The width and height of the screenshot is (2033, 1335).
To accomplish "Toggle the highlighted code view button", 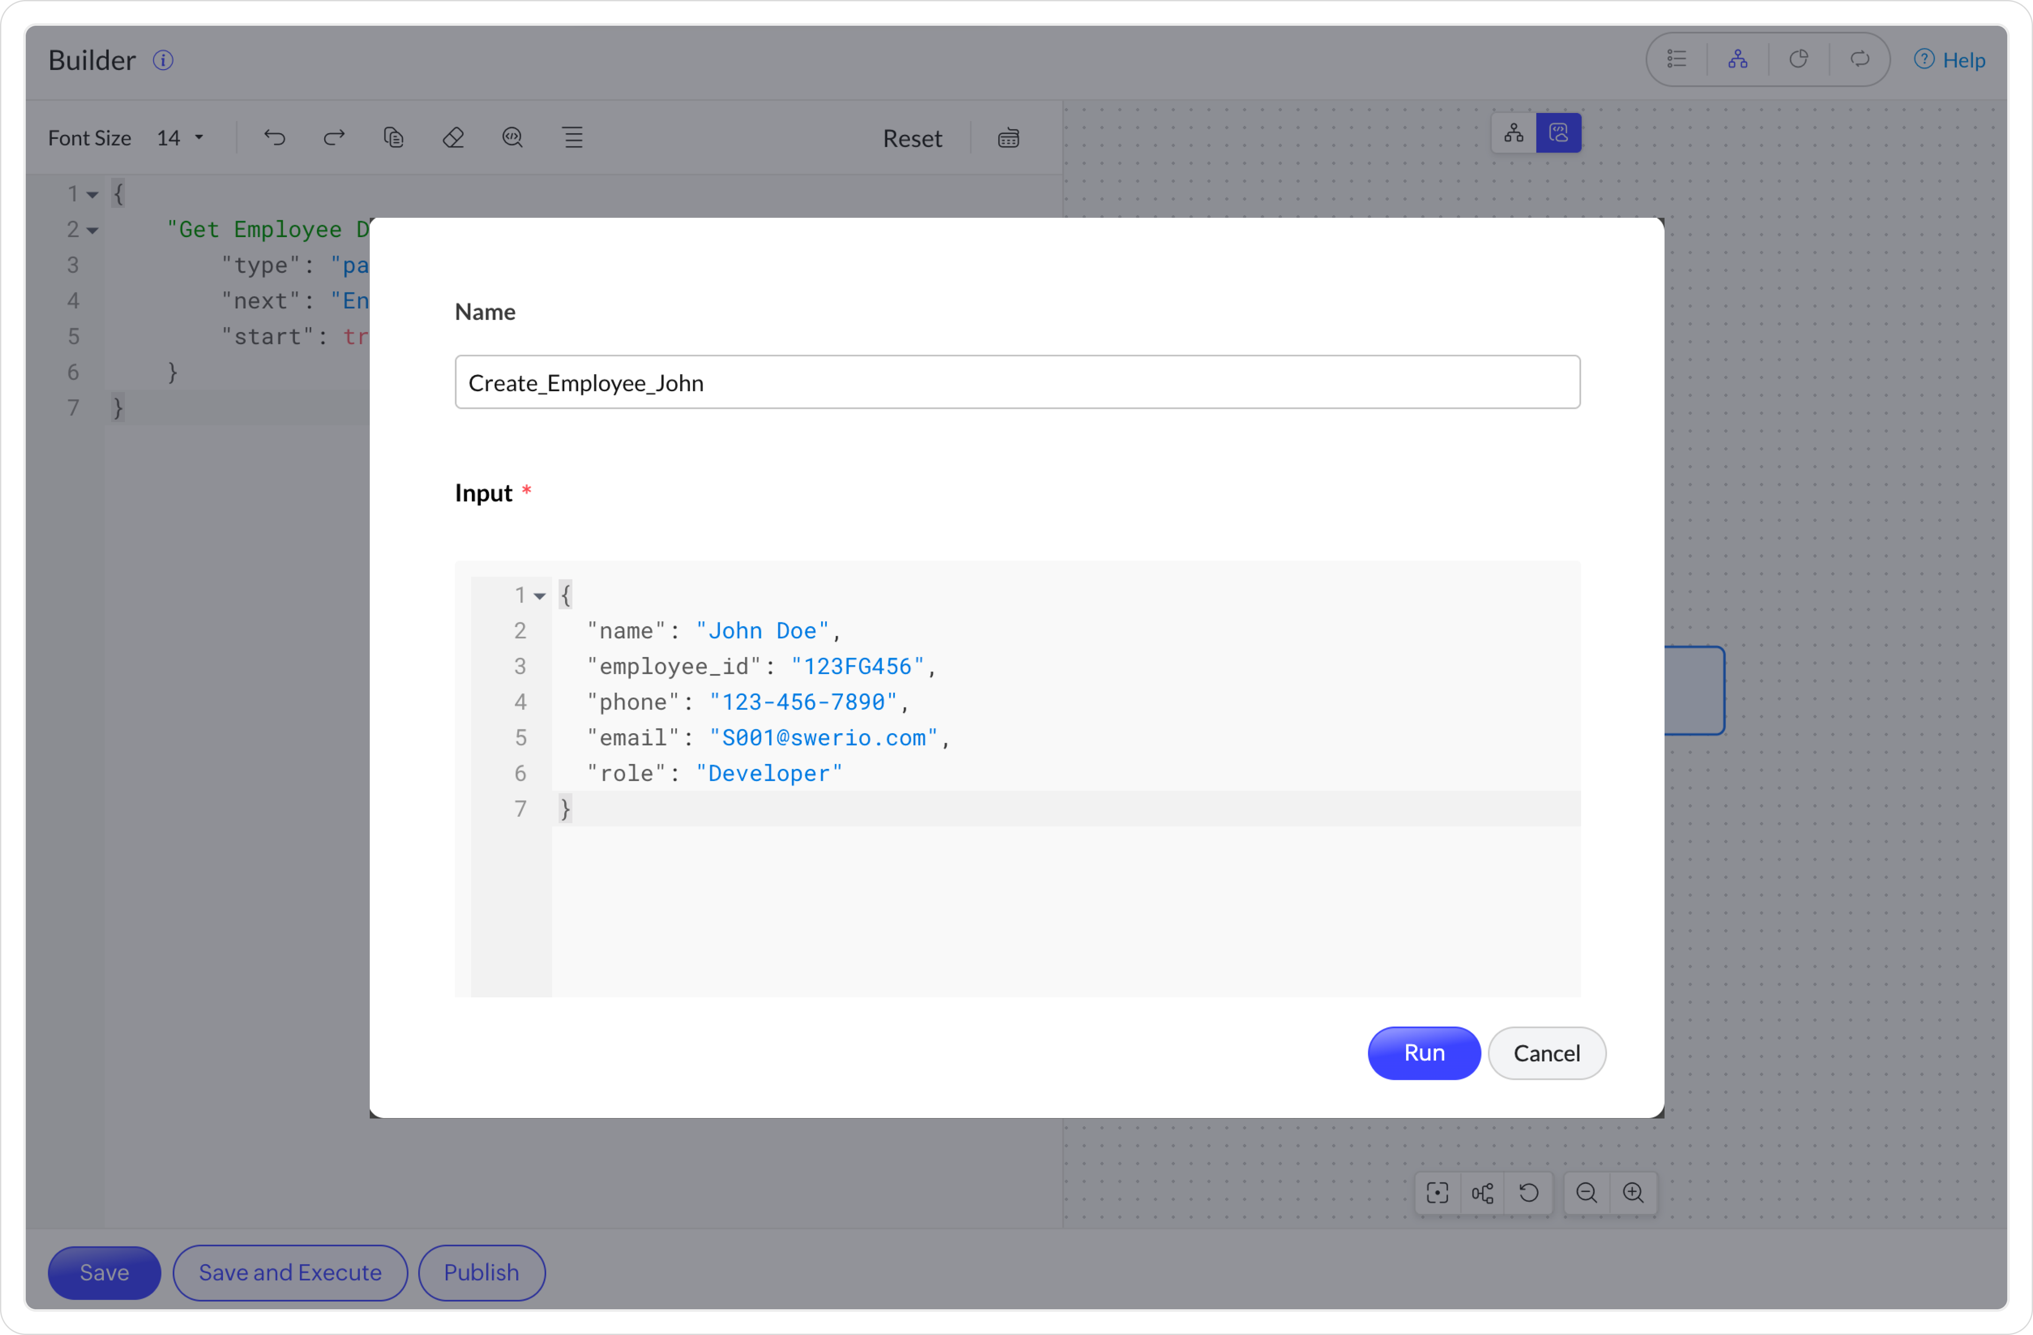I will point(1558,133).
